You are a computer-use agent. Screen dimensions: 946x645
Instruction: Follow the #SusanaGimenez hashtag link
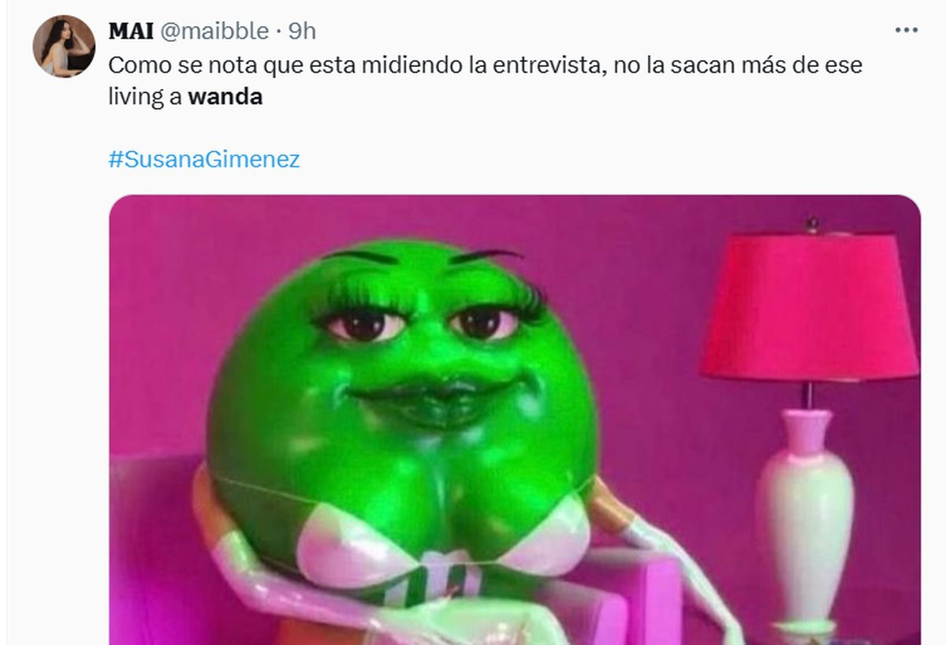[x=204, y=160]
